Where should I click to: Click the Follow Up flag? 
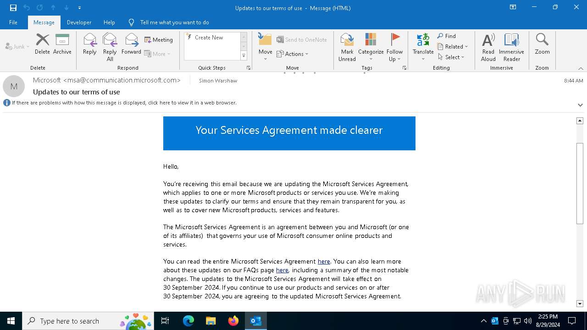click(x=394, y=47)
